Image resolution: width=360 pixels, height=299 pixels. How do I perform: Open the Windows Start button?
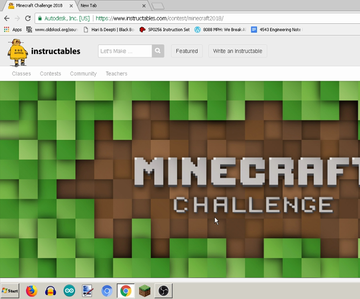click(x=10, y=291)
